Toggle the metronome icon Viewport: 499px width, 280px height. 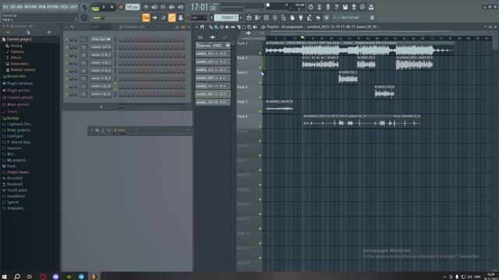(146, 7)
